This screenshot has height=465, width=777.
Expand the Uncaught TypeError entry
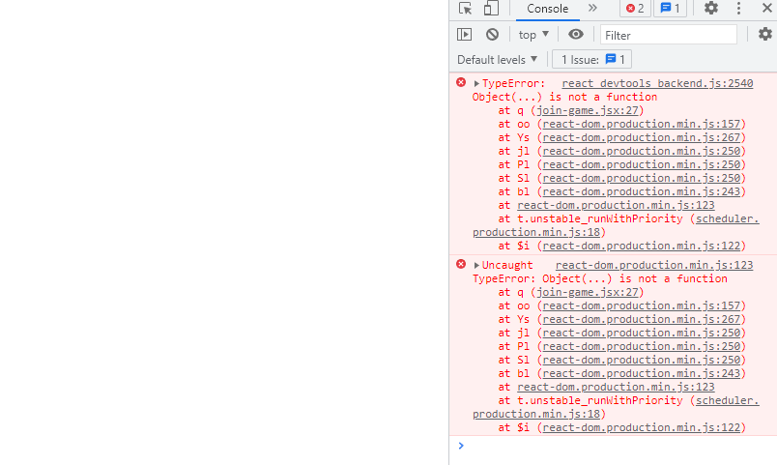(476, 265)
